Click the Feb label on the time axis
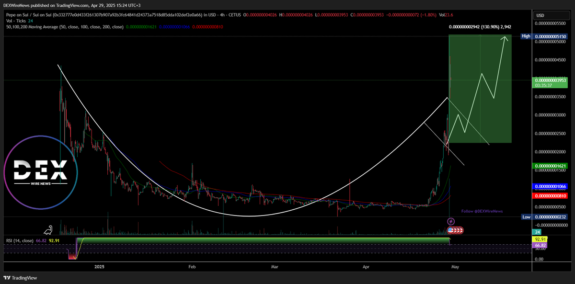This screenshot has height=284, width=575. (192, 266)
